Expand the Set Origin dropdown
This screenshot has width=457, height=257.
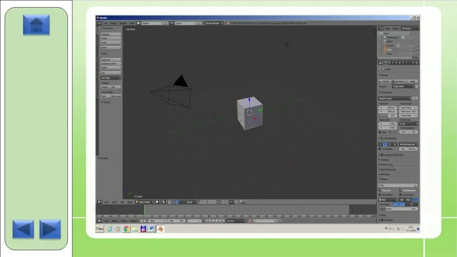pyautogui.click(x=111, y=78)
